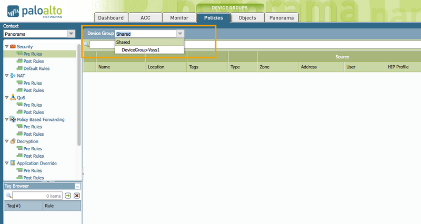The image size is (421, 224).
Task: Click the Tags column header
Action: pos(207,67)
